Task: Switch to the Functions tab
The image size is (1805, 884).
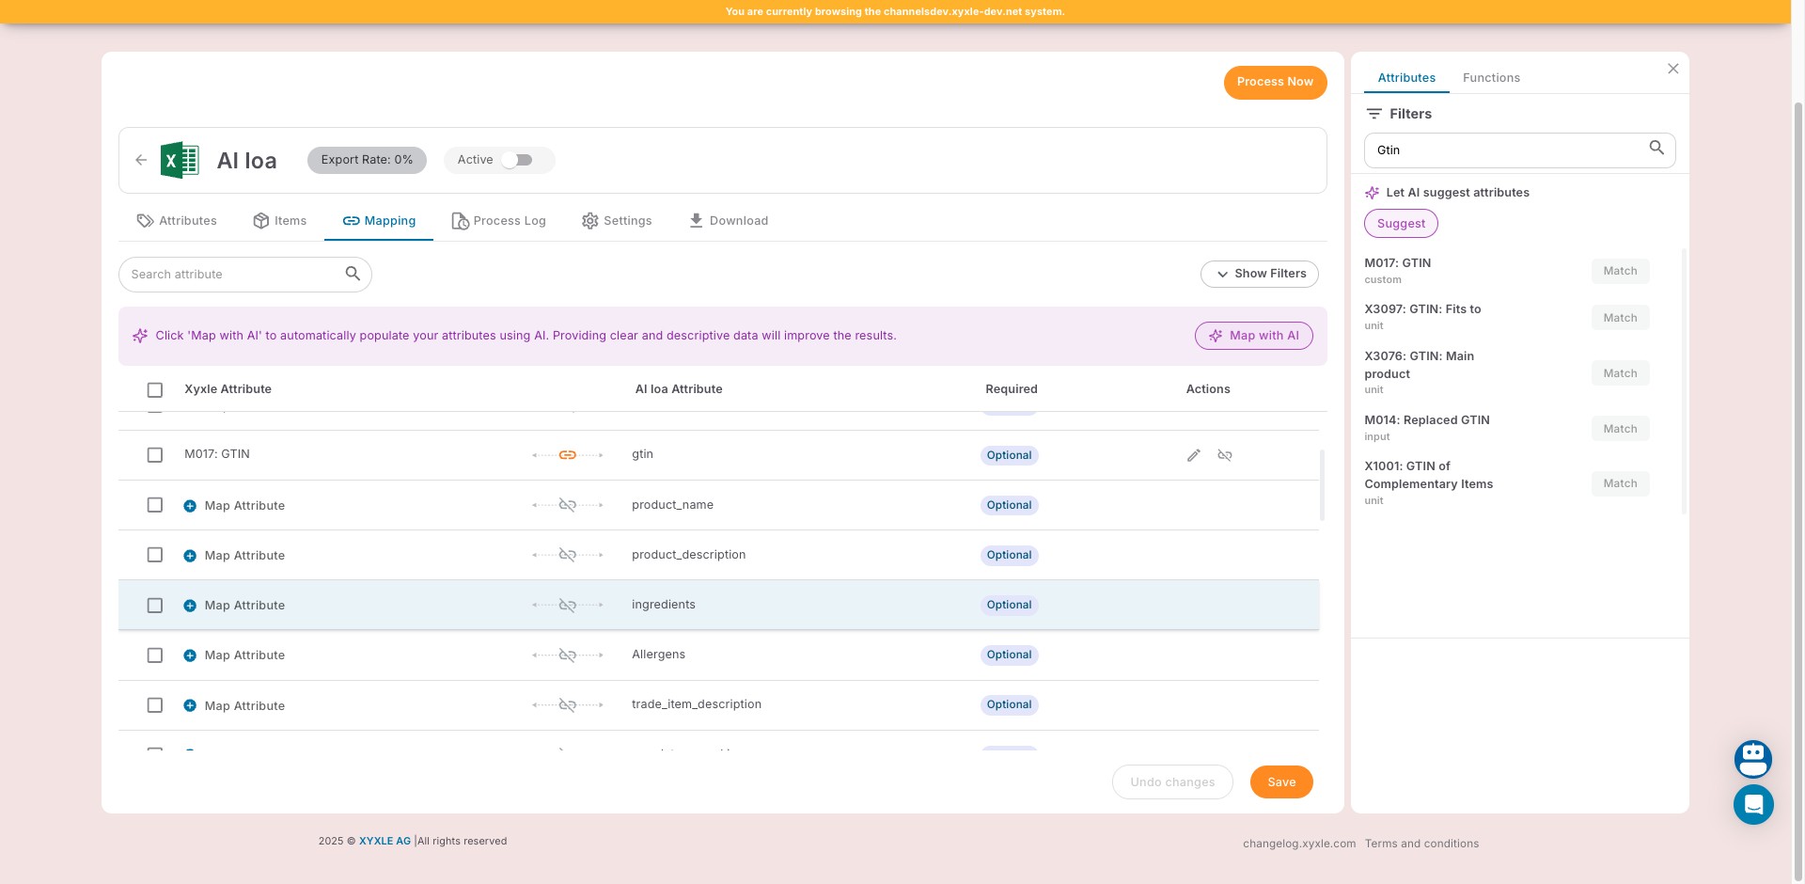Action: click(1491, 78)
